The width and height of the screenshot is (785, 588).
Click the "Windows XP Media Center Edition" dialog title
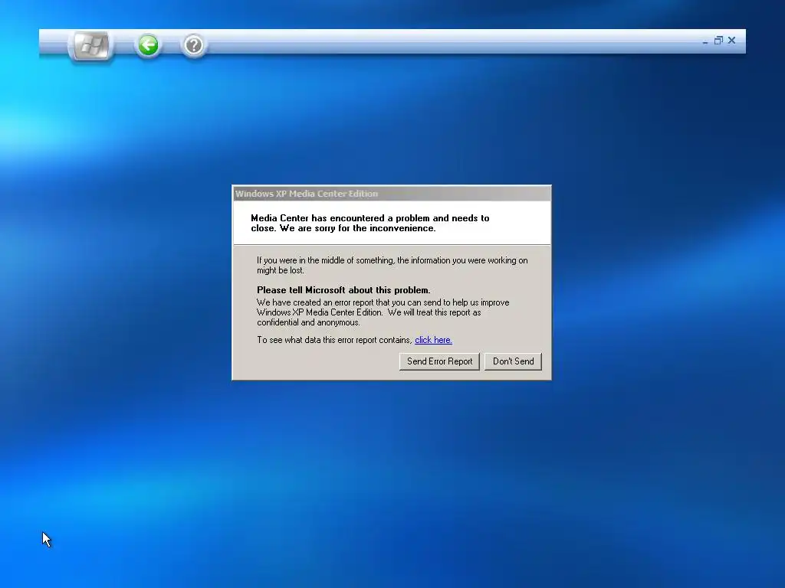[307, 194]
